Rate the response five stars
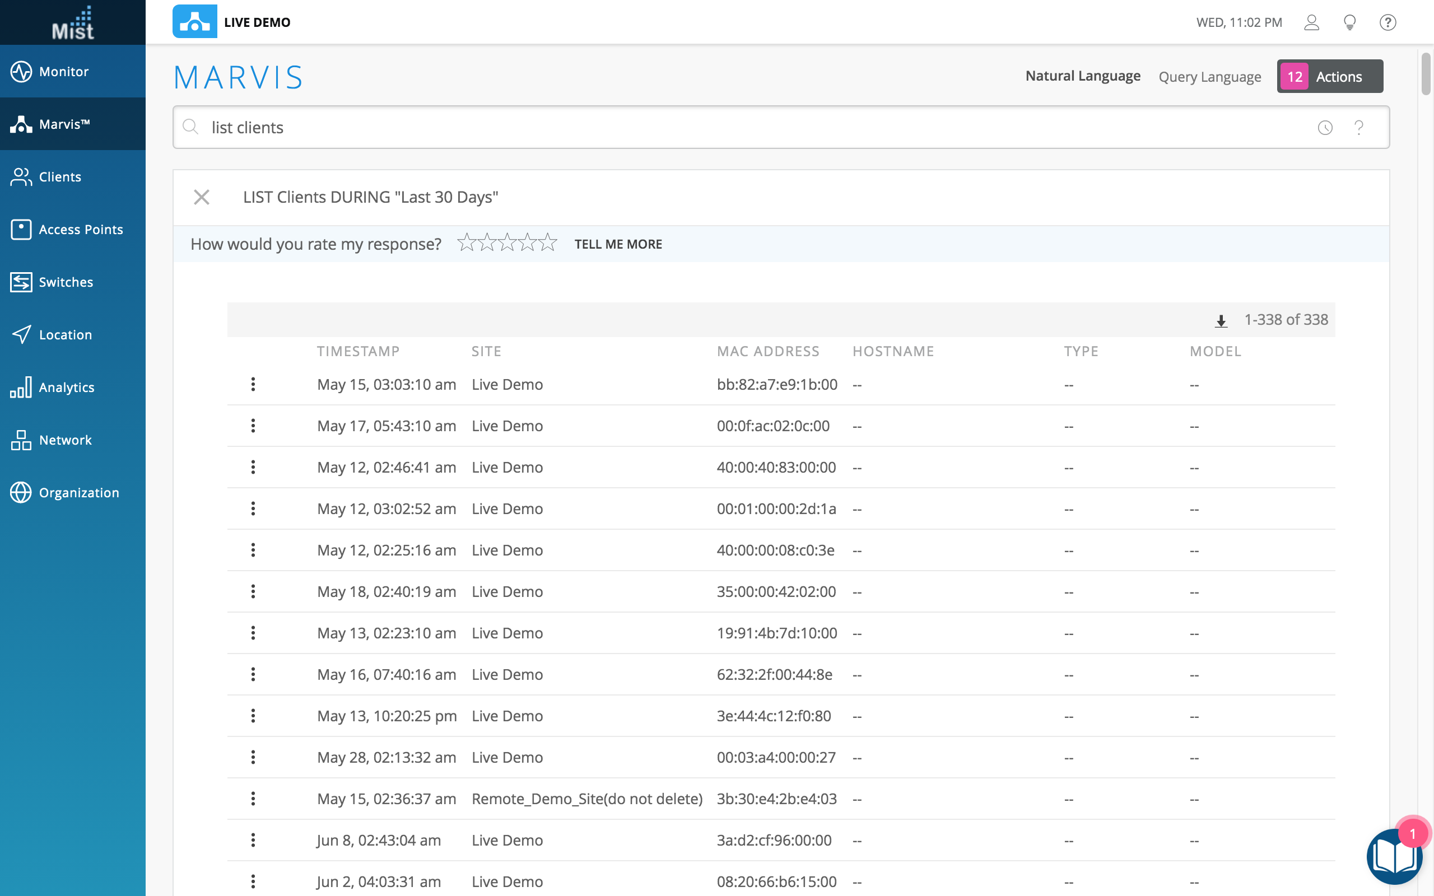 point(548,242)
